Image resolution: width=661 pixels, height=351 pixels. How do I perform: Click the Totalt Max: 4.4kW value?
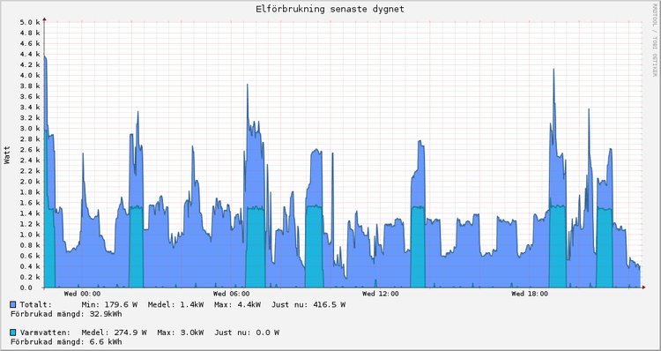coord(237,304)
